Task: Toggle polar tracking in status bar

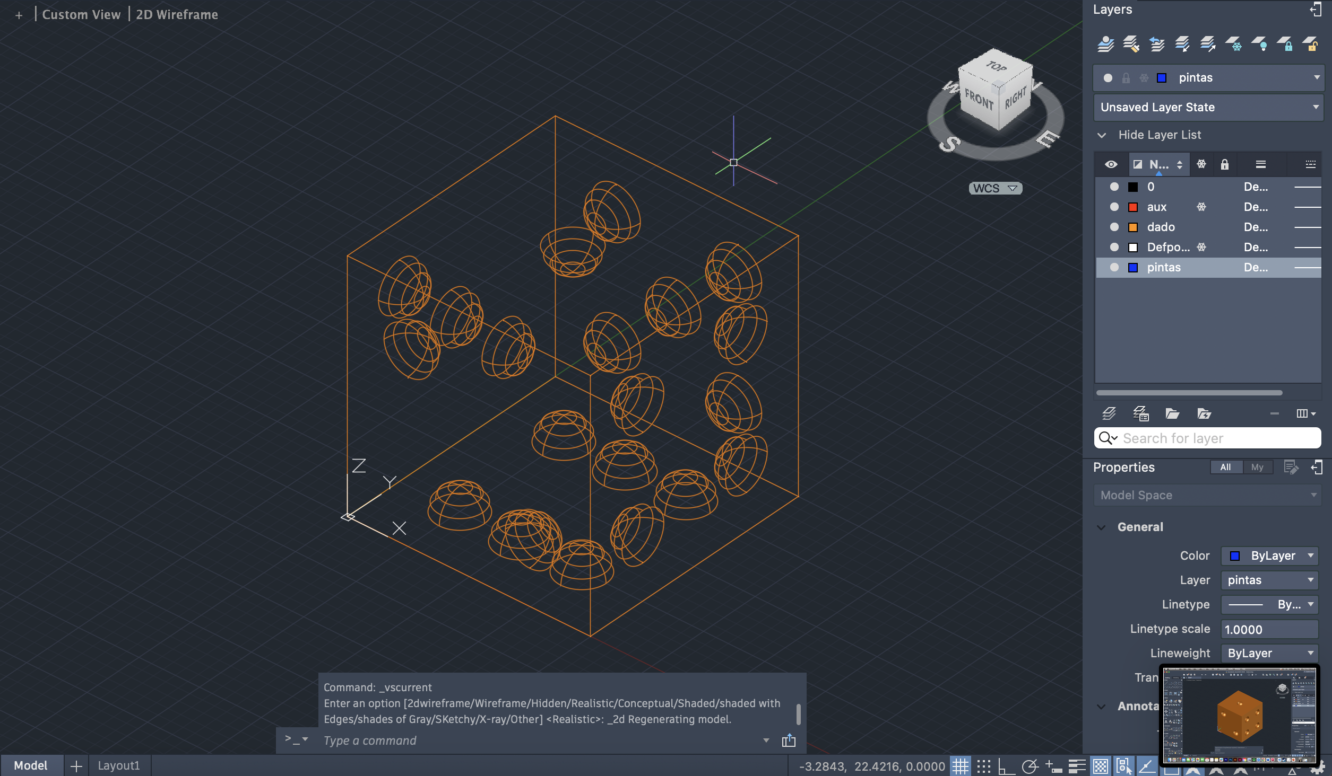Action: point(1030,766)
